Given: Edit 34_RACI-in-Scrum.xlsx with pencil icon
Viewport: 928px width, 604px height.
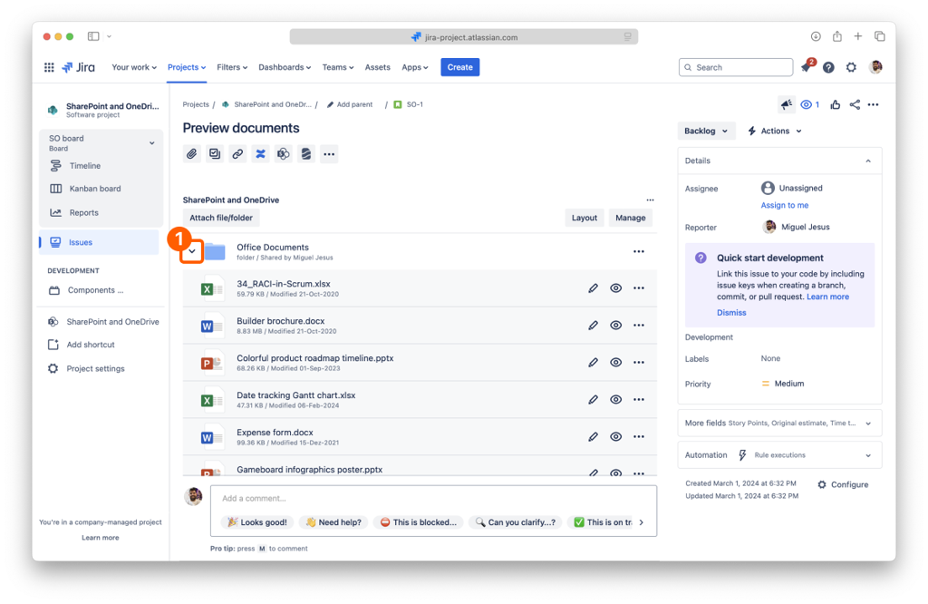Looking at the screenshot, I should (594, 288).
